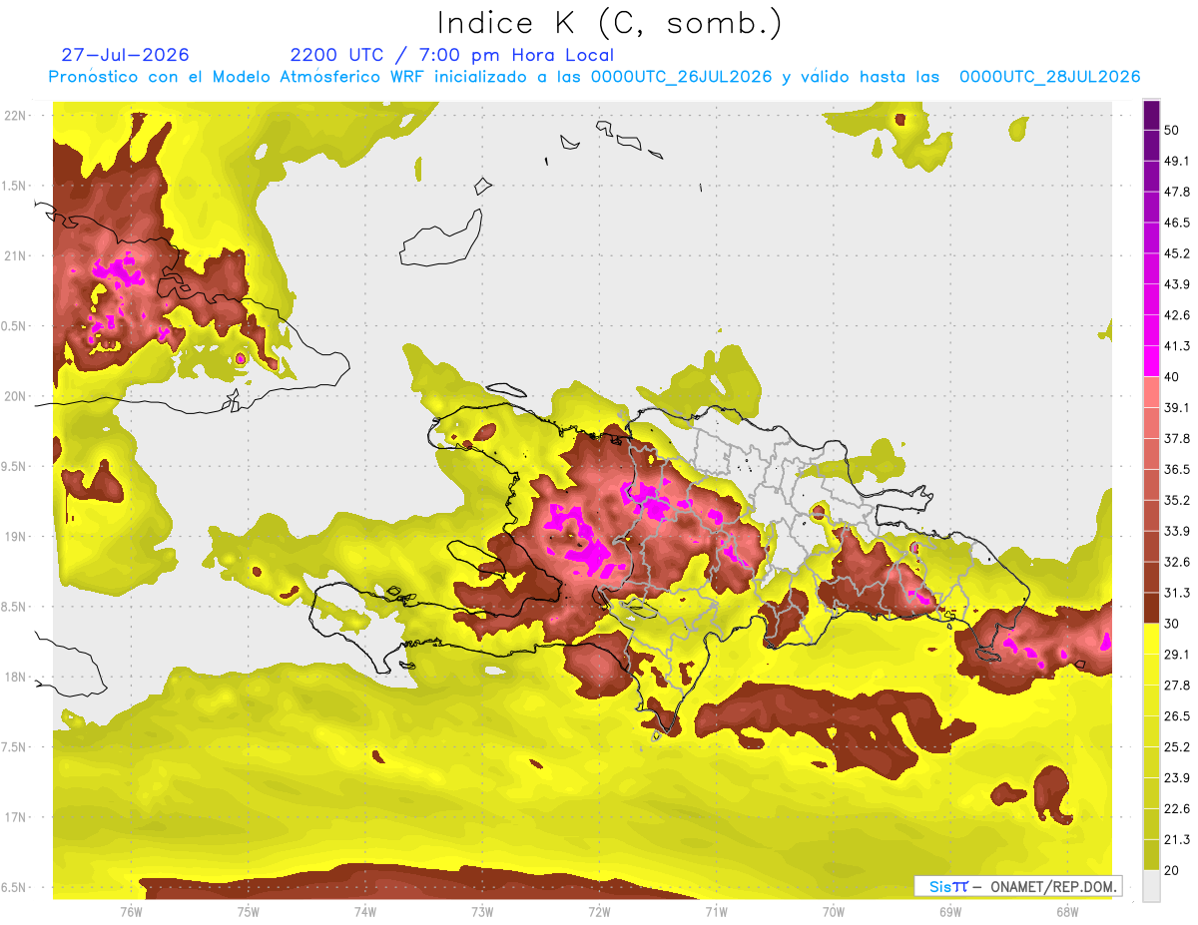Click the color scale label "50"

pos(1173,130)
